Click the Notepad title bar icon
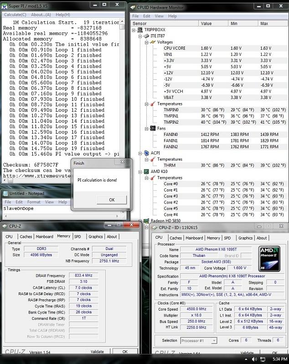289x364 pixels. 5,193
